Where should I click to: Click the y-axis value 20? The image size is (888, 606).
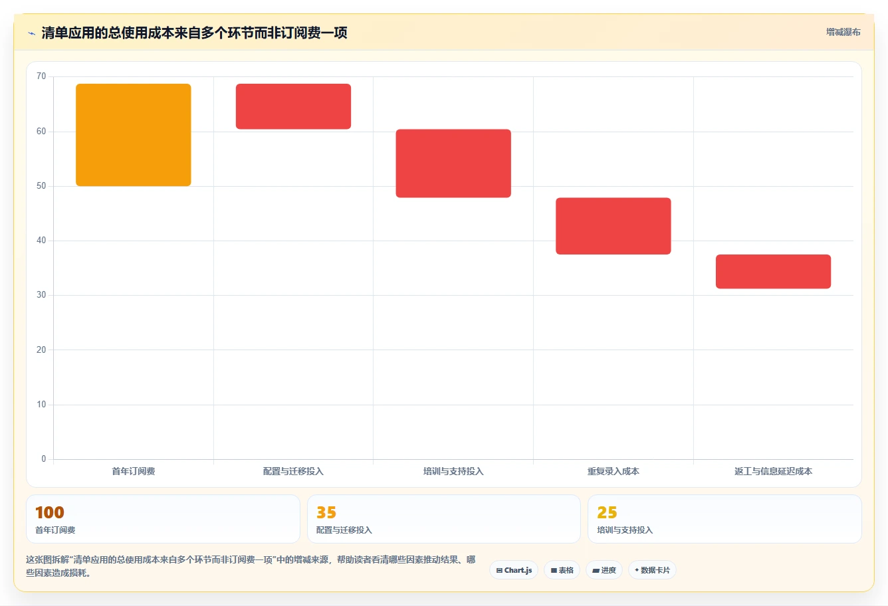[x=41, y=350]
